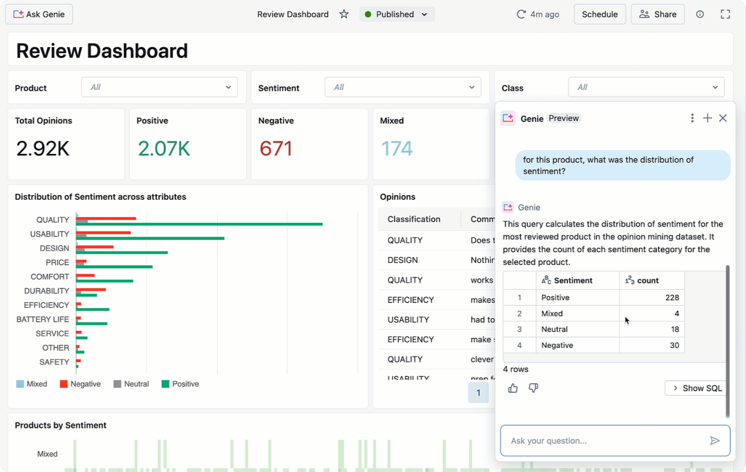Screen dimensions: 746x472
Task: Open Genie panel kebab menu
Action: coord(692,118)
